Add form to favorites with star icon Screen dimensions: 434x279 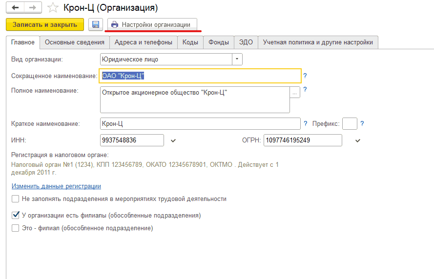(53, 8)
